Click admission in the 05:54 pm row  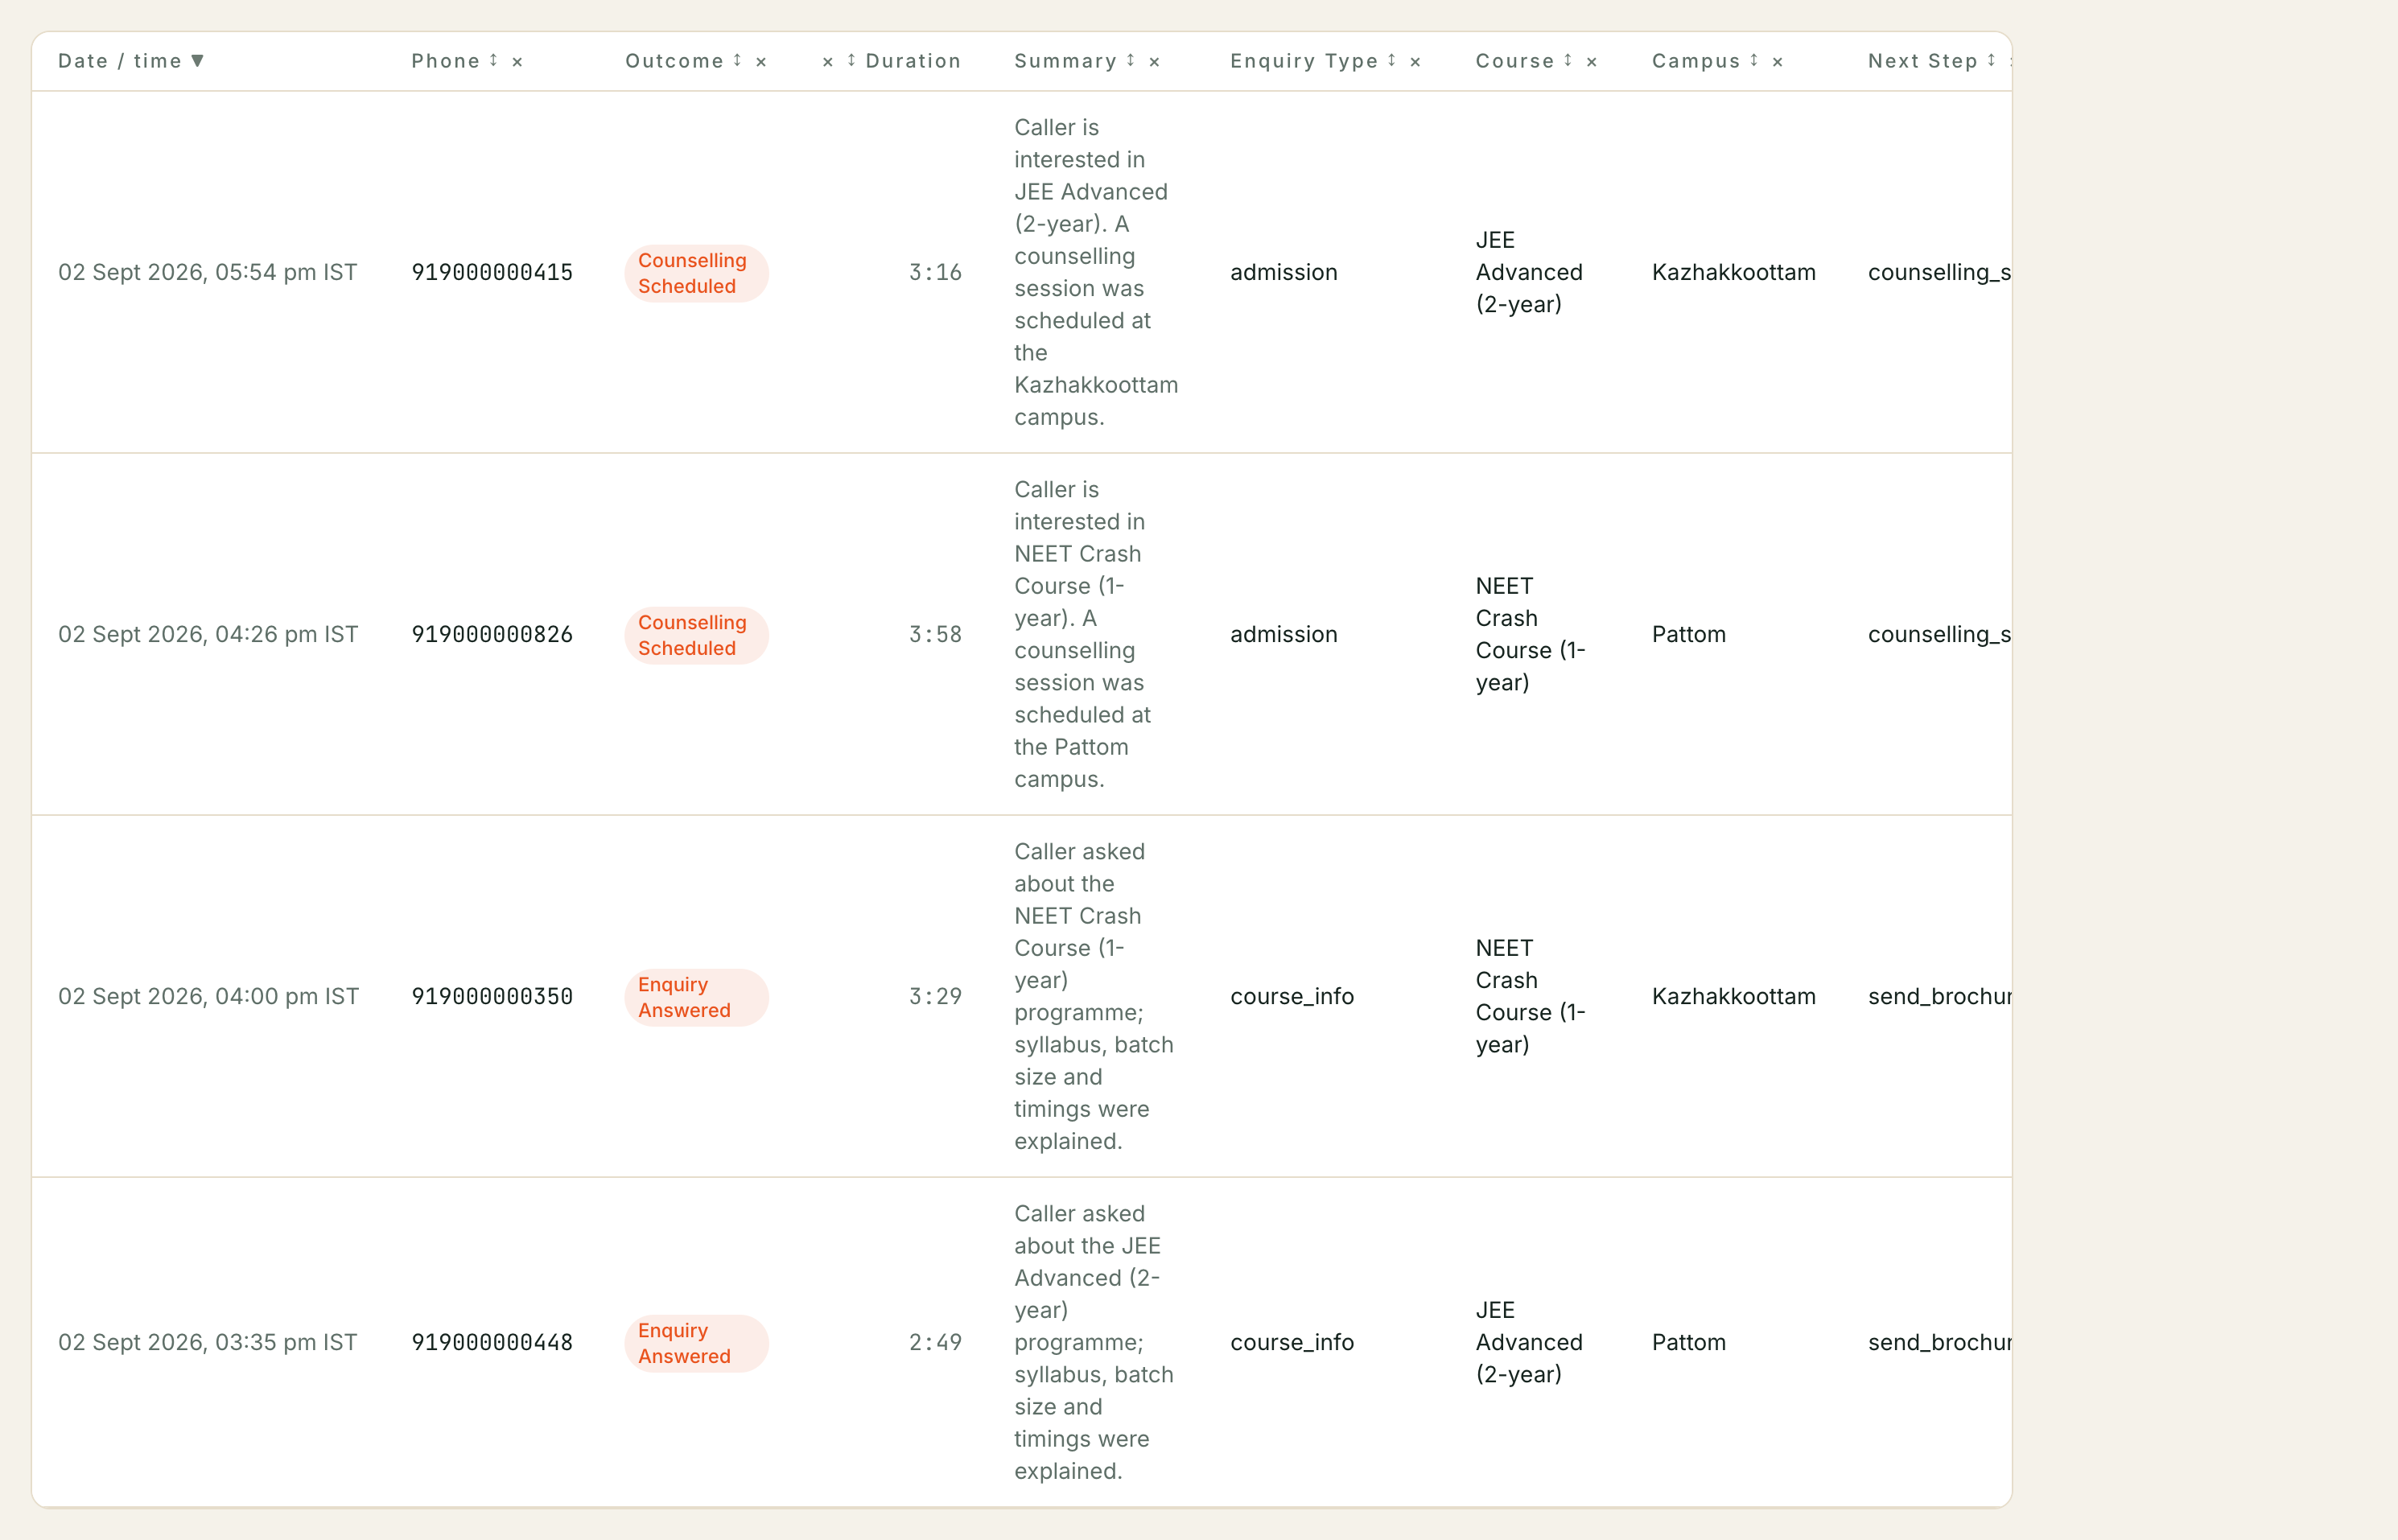[1284, 272]
